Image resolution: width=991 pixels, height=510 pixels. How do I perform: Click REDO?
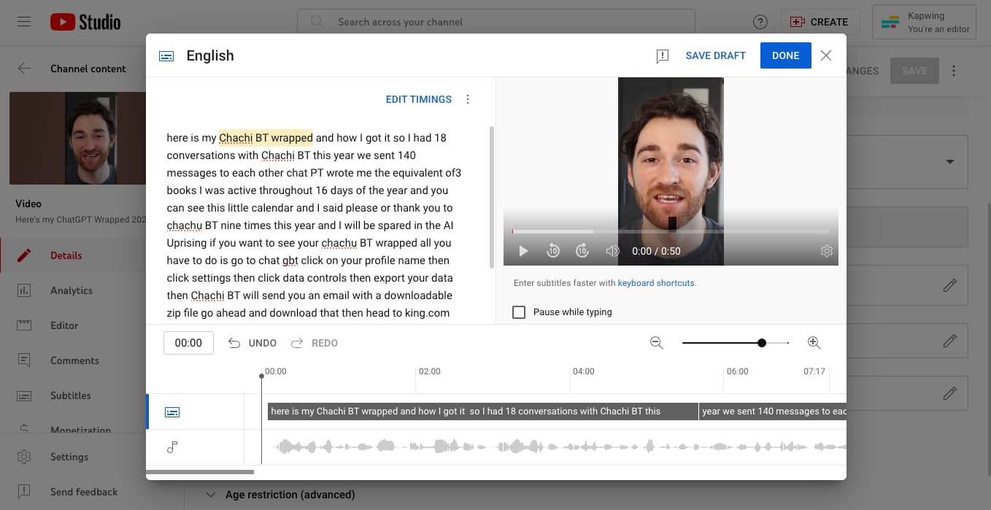tap(315, 343)
